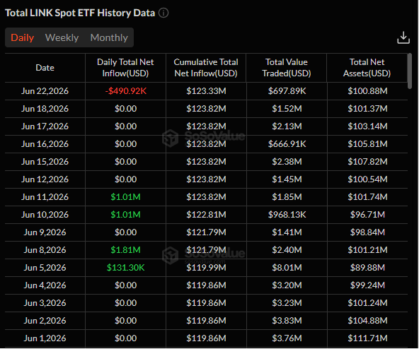Screen dimensions: 419x349
Task: Click the $968.13K value traded cell
Action: point(287,215)
